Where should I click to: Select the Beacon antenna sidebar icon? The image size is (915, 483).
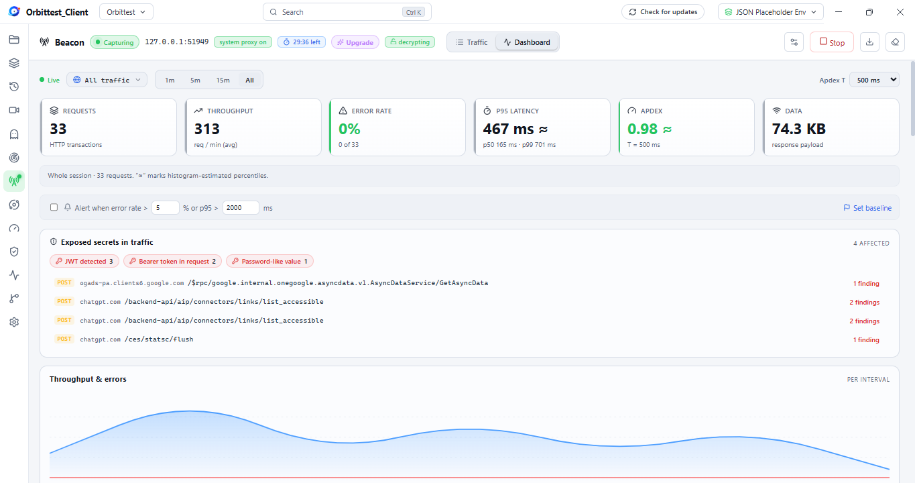14,181
